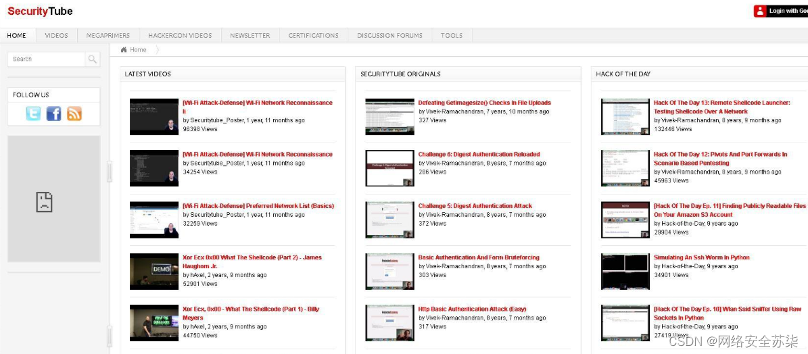Click thumbnail of Shellcode Part 1 Billy Meyers
The width and height of the screenshot is (808, 354).
click(x=154, y=323)
